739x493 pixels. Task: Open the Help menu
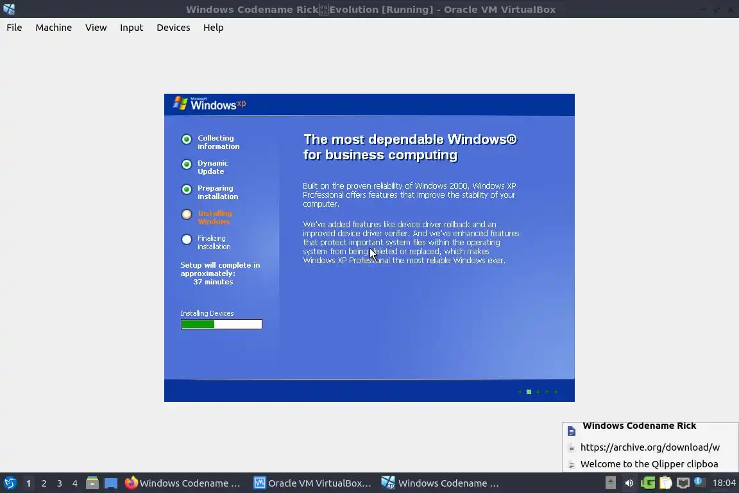(x=214, y=28)
